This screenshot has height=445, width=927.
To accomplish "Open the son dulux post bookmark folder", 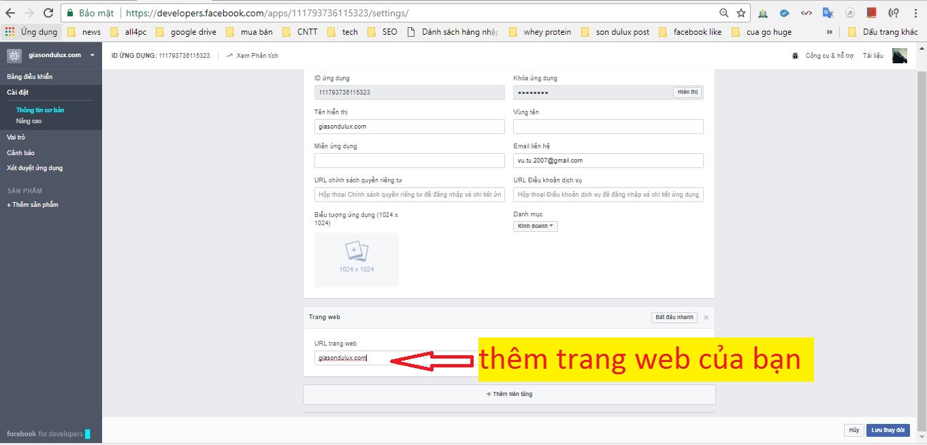I will 615,31.
